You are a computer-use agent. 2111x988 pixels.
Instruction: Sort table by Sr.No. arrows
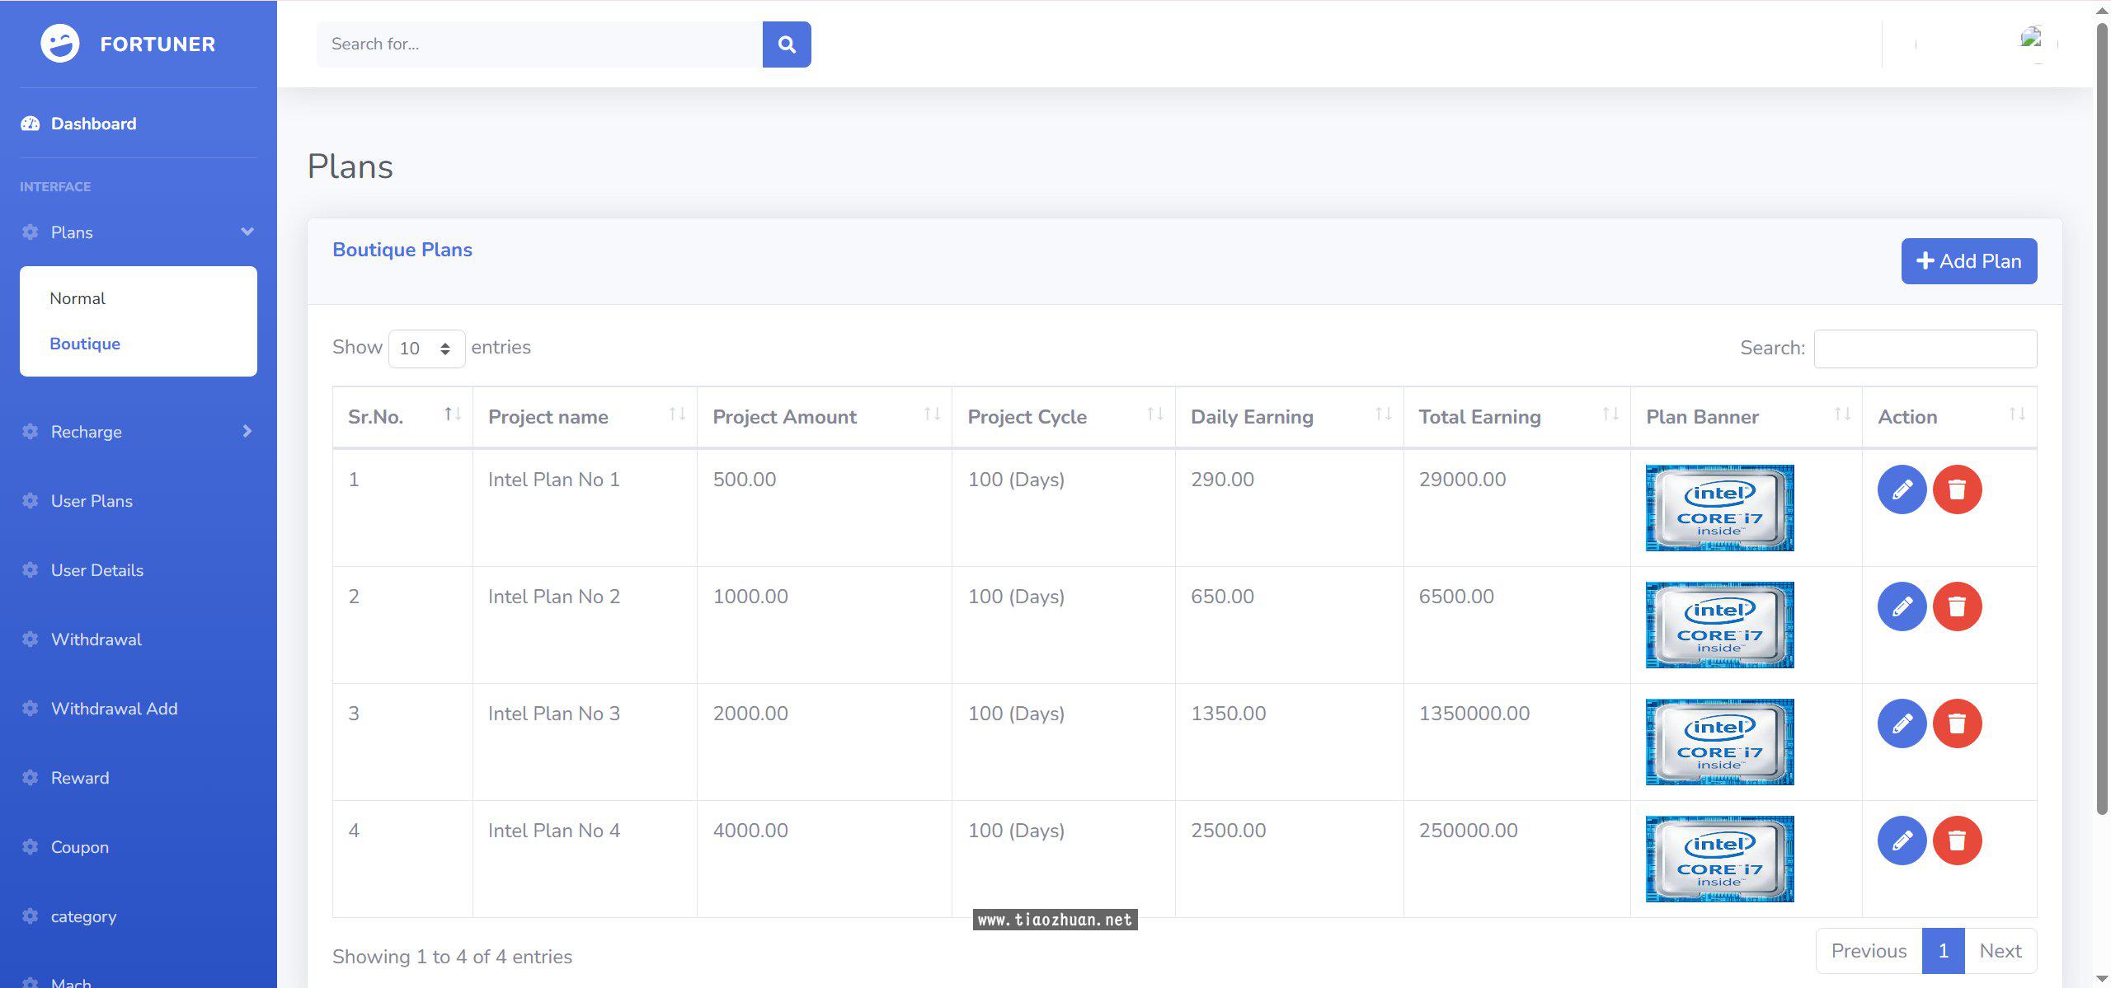pos(453,414)
